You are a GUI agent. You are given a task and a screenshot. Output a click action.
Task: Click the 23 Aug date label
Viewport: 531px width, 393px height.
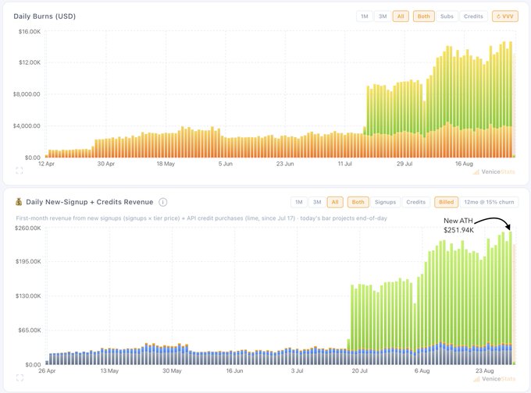485,370
